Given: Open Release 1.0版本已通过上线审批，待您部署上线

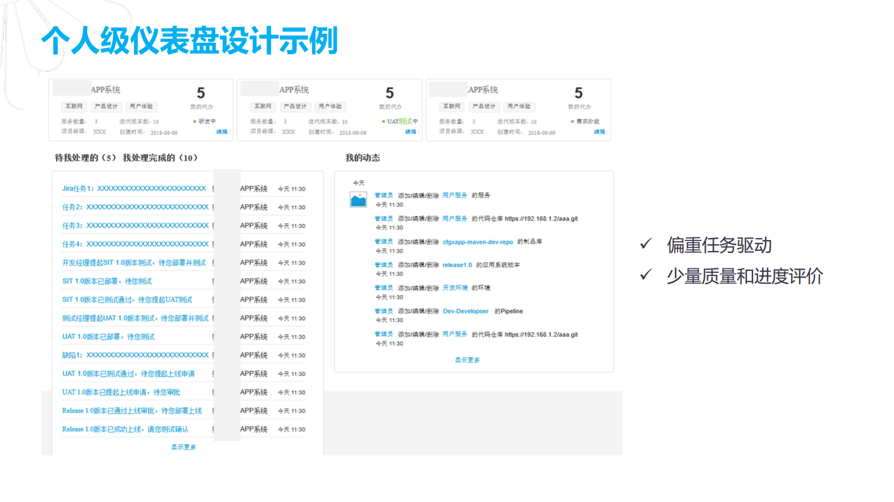Looking at the screenshot, I should tap(132, 411).
